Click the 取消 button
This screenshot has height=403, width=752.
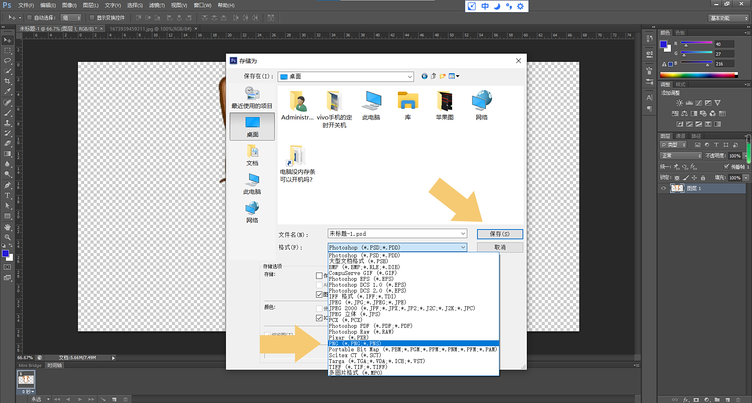point(500,248)
